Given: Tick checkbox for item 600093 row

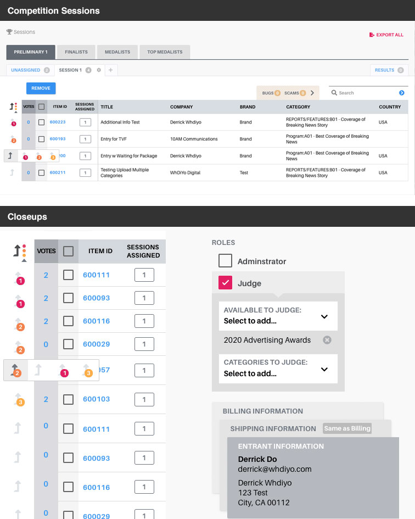Looking at the screenshot, I should 68,298.
